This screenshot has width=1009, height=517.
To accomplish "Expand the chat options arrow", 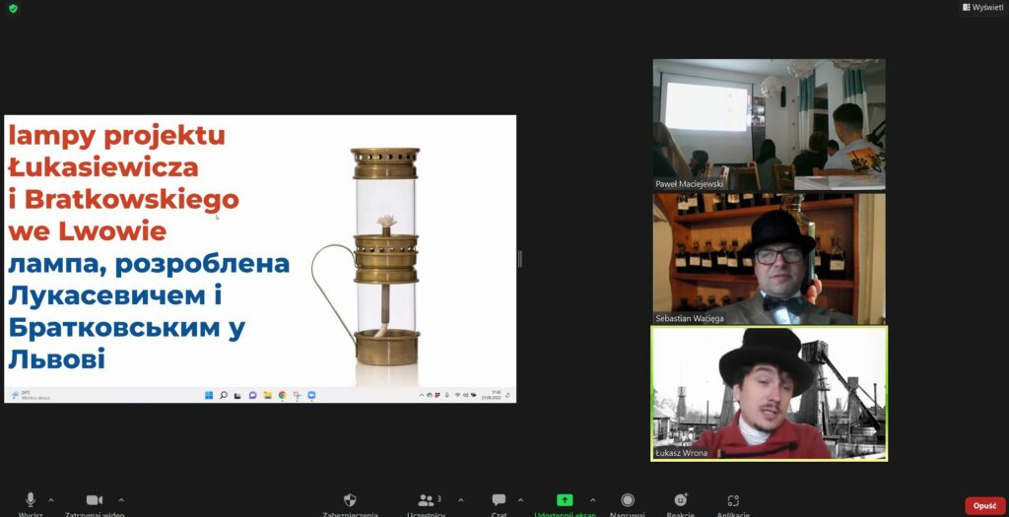I will coord(520,499).
